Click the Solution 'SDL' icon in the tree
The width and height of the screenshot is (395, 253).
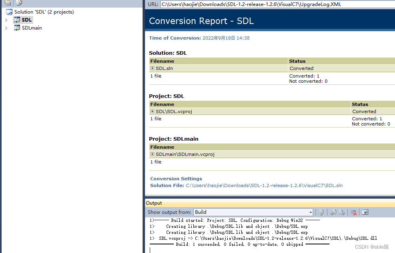[9, 12]
